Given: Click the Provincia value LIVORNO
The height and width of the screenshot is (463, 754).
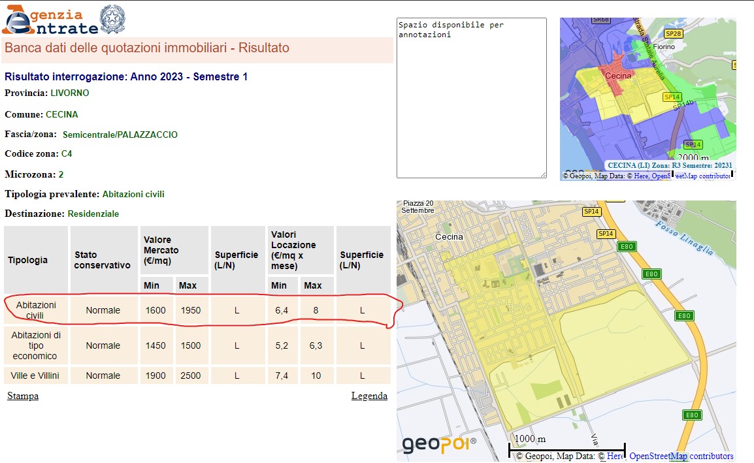Looking at the screenshot, I should [x=70, y=93].
